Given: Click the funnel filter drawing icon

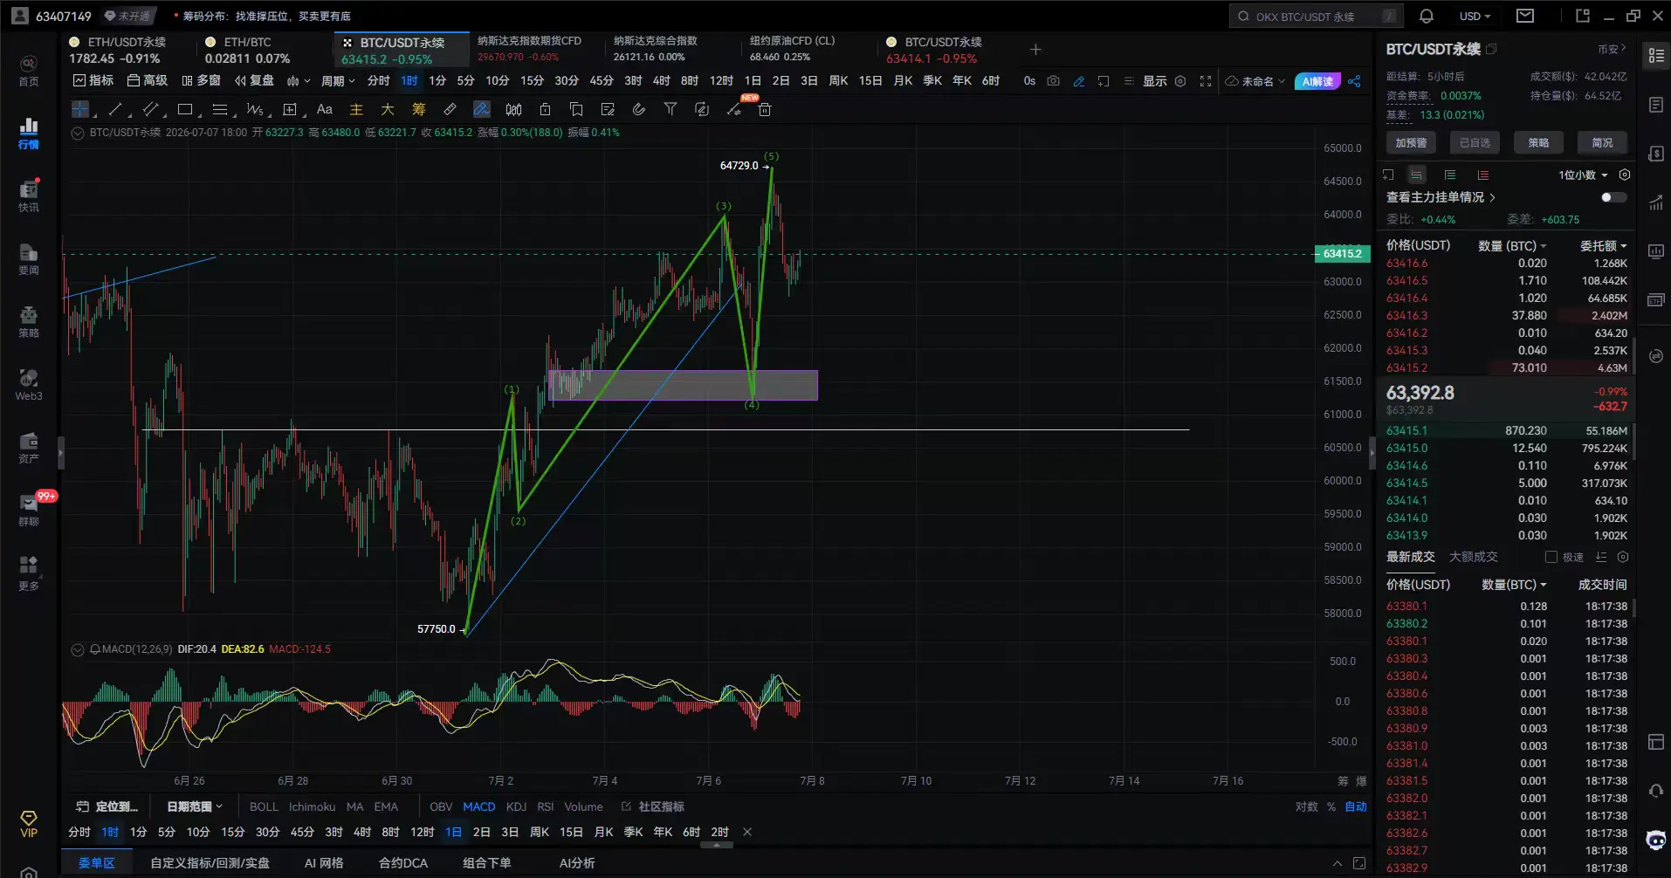Looking at the screenshot, I should click(x=670, y=109).
